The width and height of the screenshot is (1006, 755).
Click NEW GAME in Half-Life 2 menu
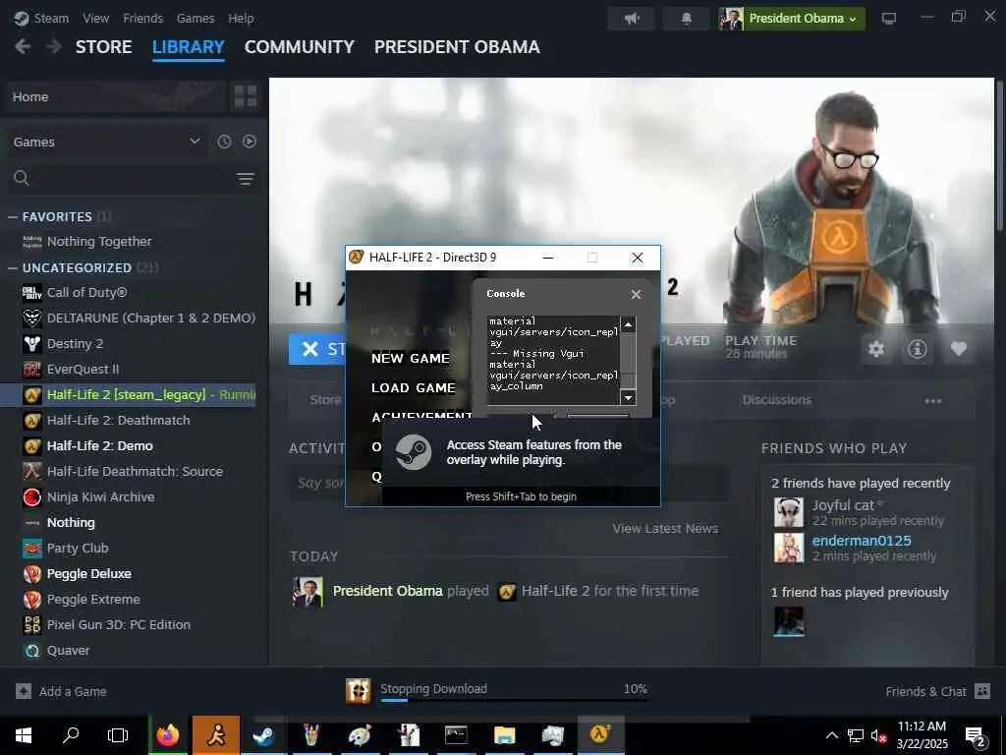click(411, 358)
